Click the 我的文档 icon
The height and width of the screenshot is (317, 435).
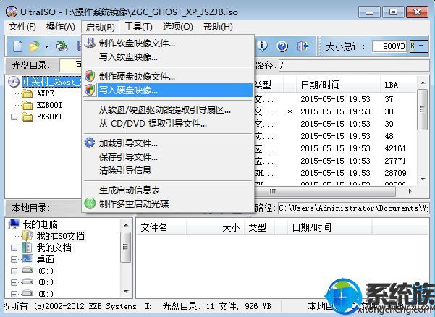[x=28, y=248]
